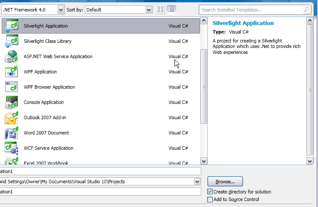Click the template list scrollbar thumb
The image size is (318, 207).
pos(204,87)
